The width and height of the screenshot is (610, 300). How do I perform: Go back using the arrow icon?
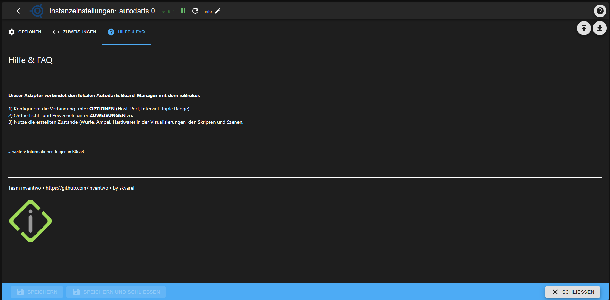(19, 11)
